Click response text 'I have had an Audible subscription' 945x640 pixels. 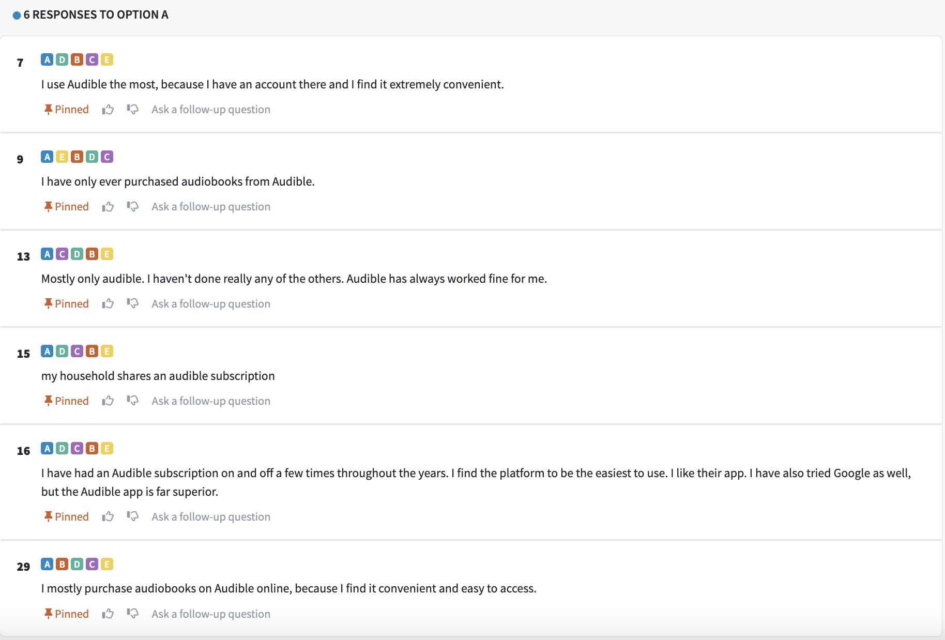(x=476, y=482)
